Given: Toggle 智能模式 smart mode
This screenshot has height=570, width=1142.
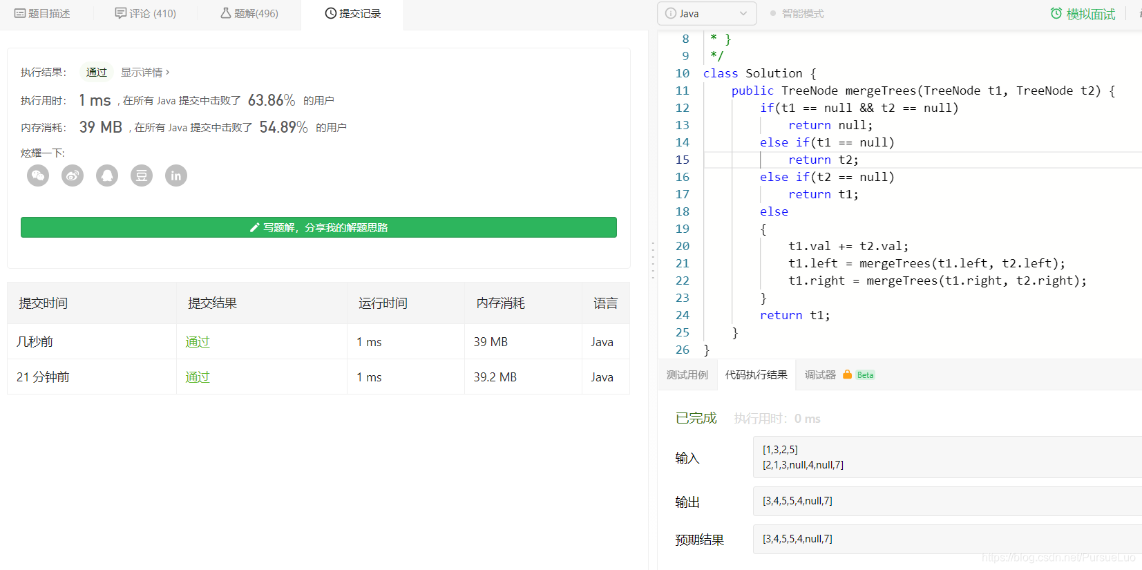Looking at the screenshot, I should click(x=797, y=13).
